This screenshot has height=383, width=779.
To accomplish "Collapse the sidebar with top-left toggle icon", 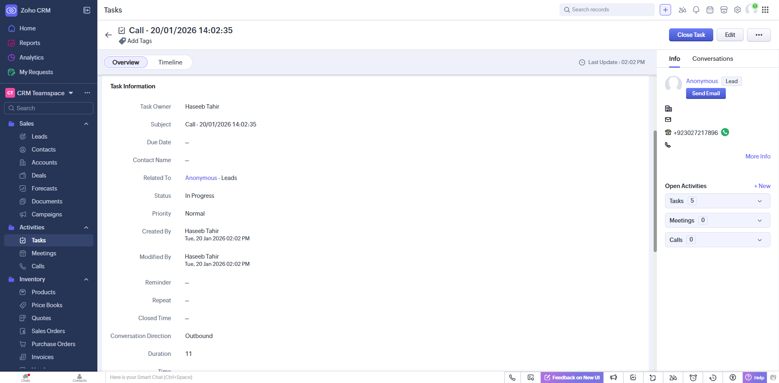I will click(x=87, y=10).
